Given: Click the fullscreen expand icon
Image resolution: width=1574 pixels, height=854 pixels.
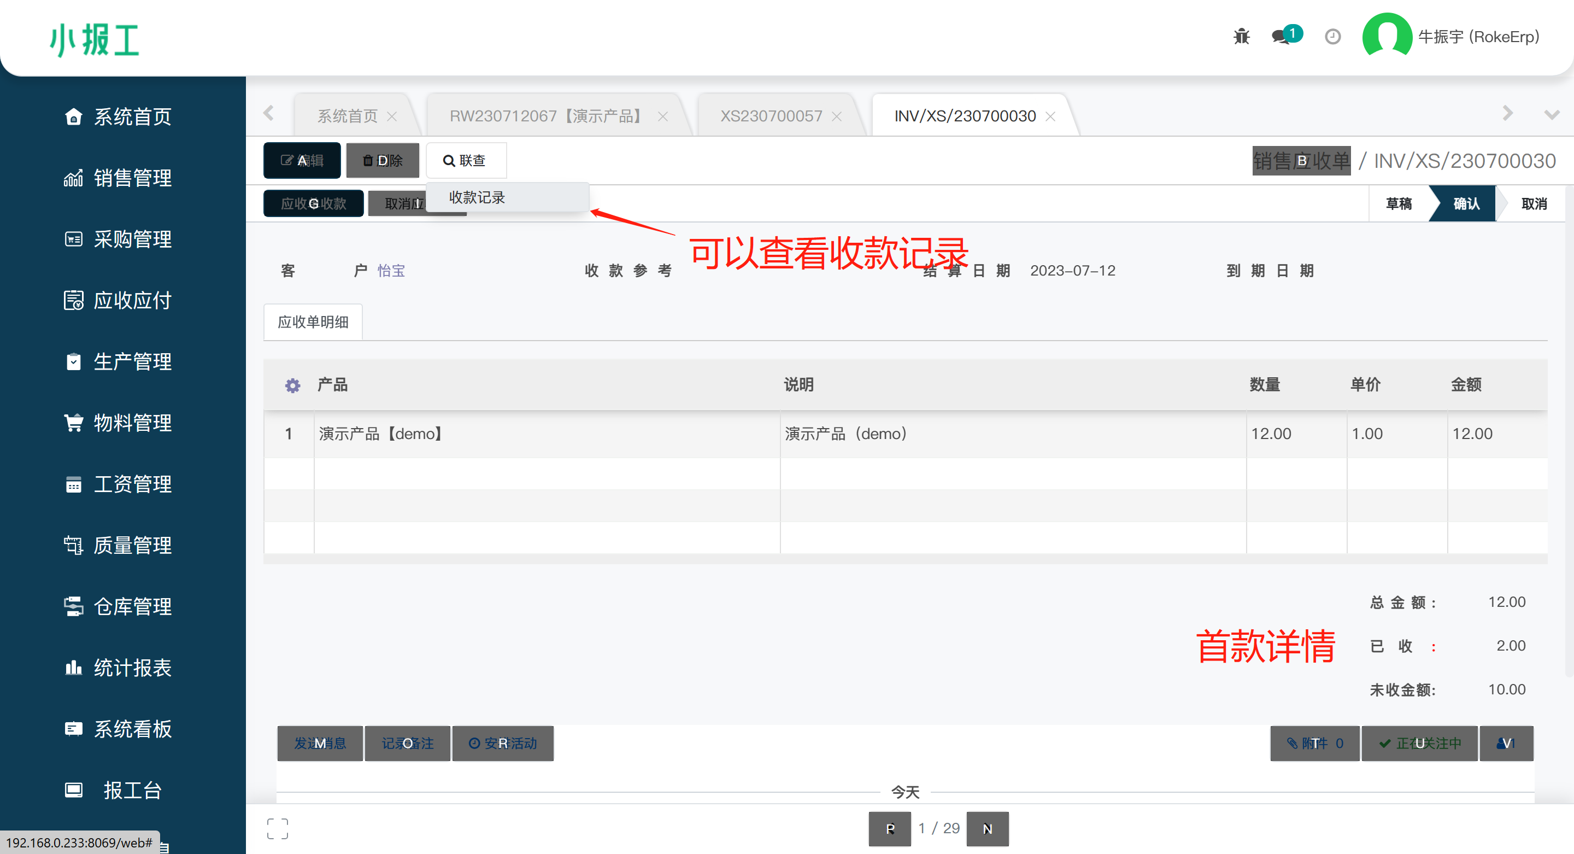Looking at the screenshot, I should point(278,829).
